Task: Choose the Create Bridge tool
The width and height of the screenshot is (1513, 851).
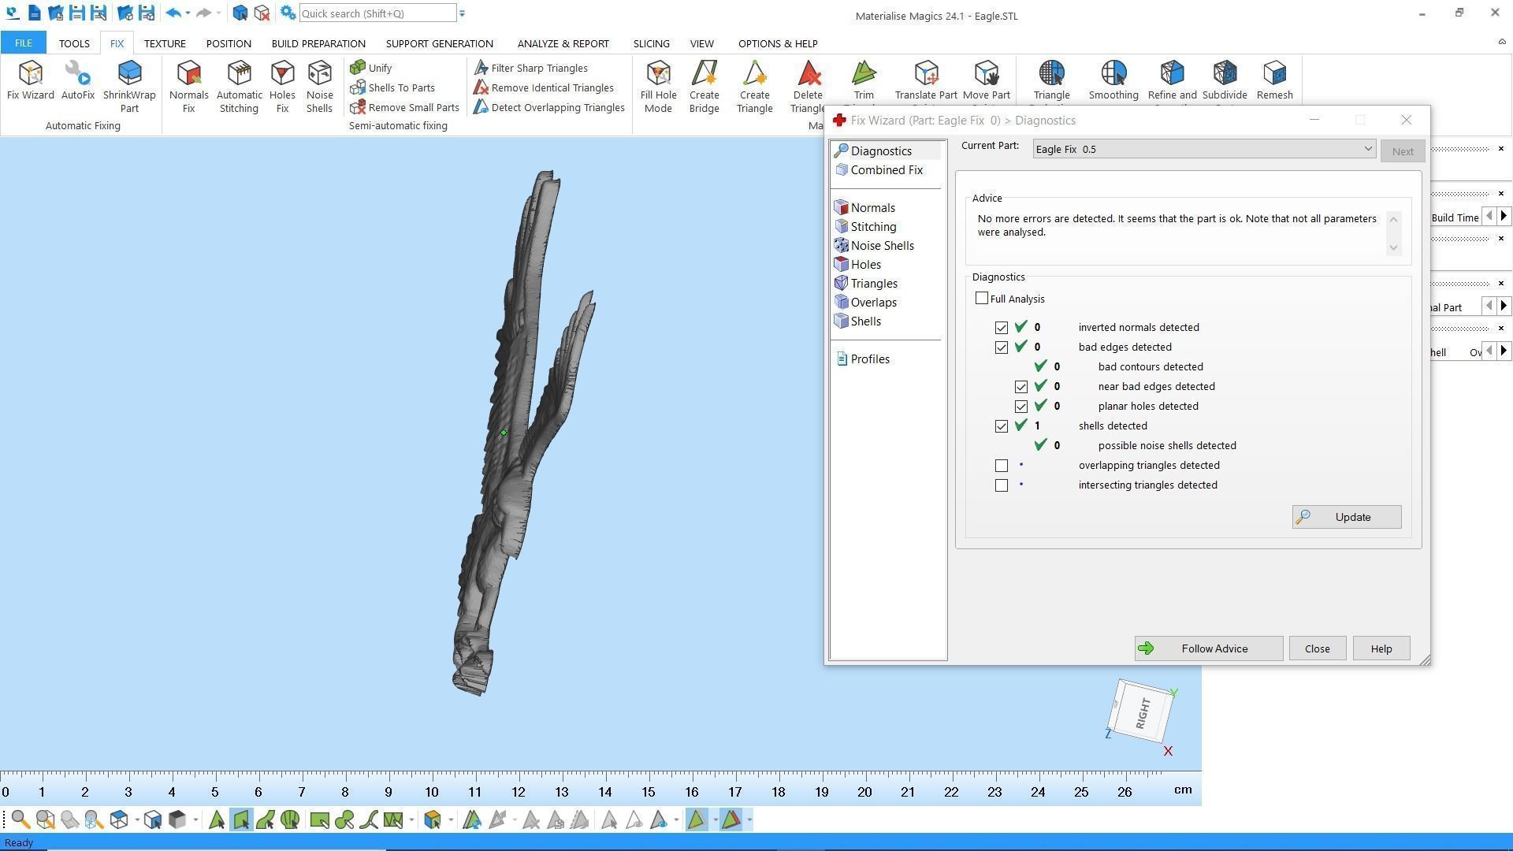Action: pyautogui.click(x=704, y=86)
